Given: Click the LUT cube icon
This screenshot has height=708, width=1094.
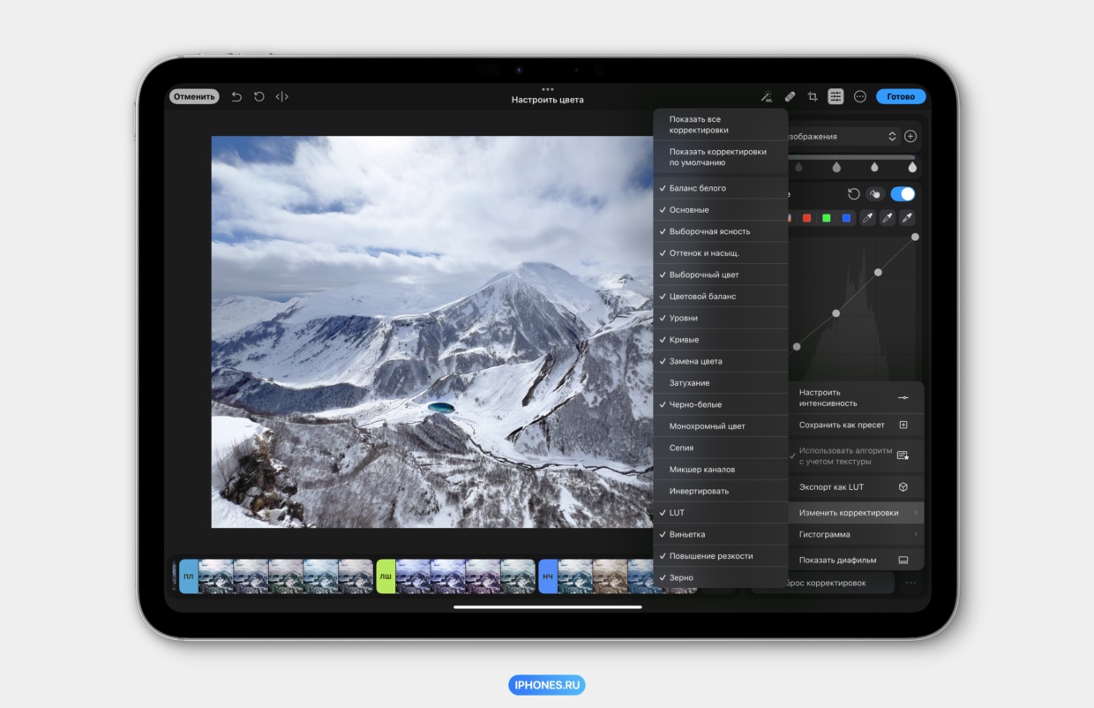Looking at the screenshot, I should (x=903, y=487).
